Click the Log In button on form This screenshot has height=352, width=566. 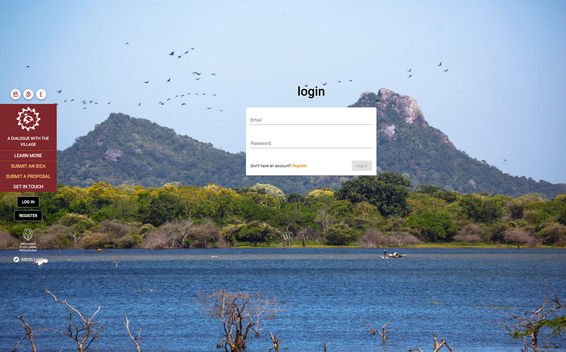point(361,166)
